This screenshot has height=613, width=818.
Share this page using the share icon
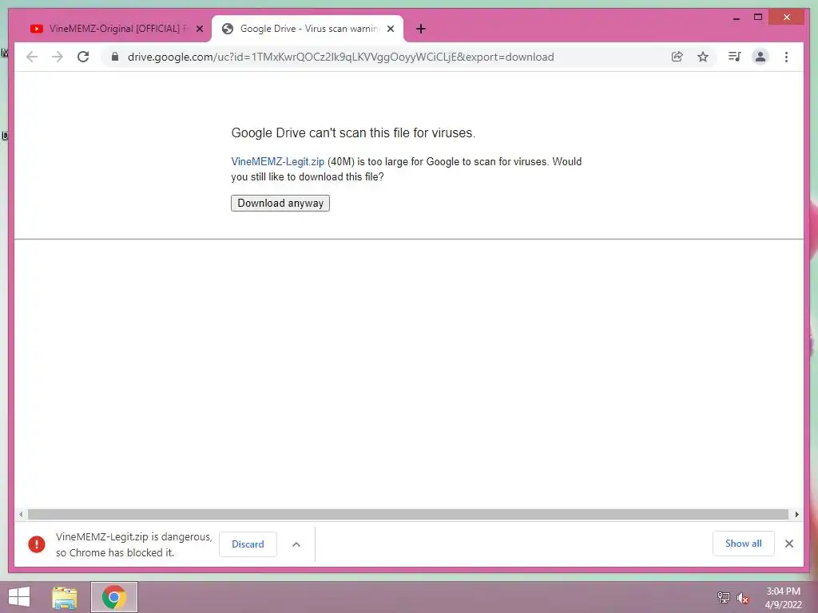click(x=677, y=57)
